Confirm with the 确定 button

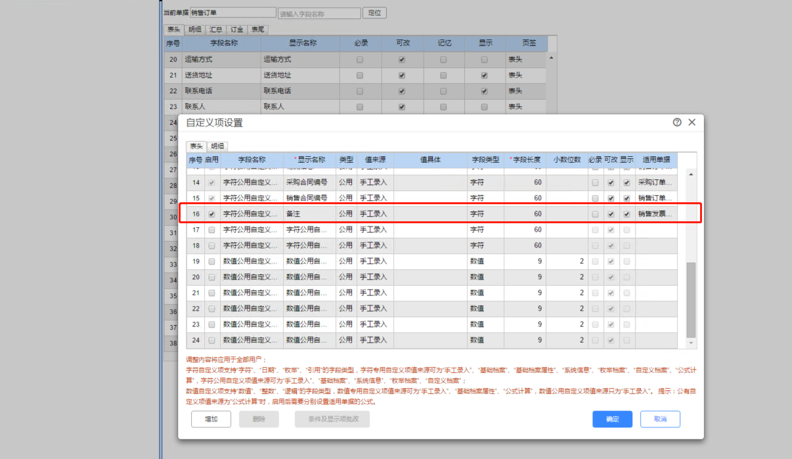pyautogui.click(x=612, y=419)
